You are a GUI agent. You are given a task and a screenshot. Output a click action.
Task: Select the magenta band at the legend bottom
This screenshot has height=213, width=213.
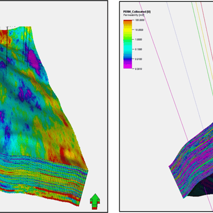click(128, 65)
